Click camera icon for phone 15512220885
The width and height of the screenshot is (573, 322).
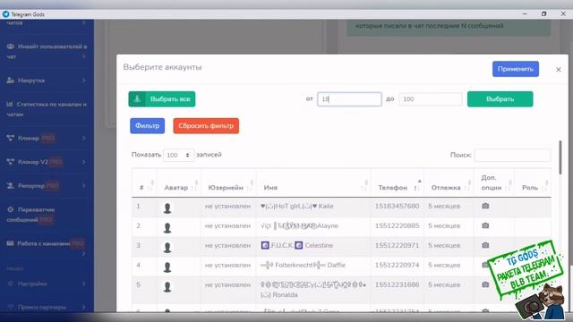click(485, 225)
